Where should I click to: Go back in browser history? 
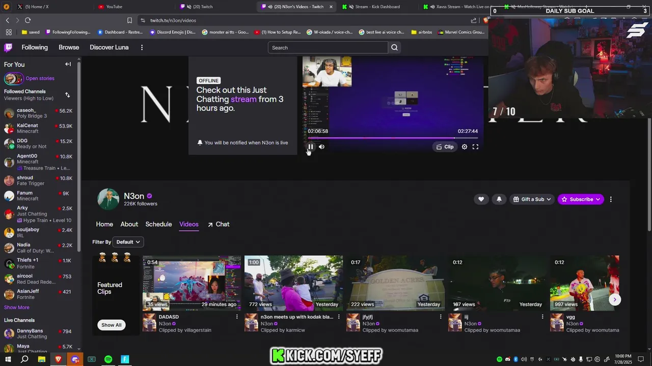tap(8, 20)
